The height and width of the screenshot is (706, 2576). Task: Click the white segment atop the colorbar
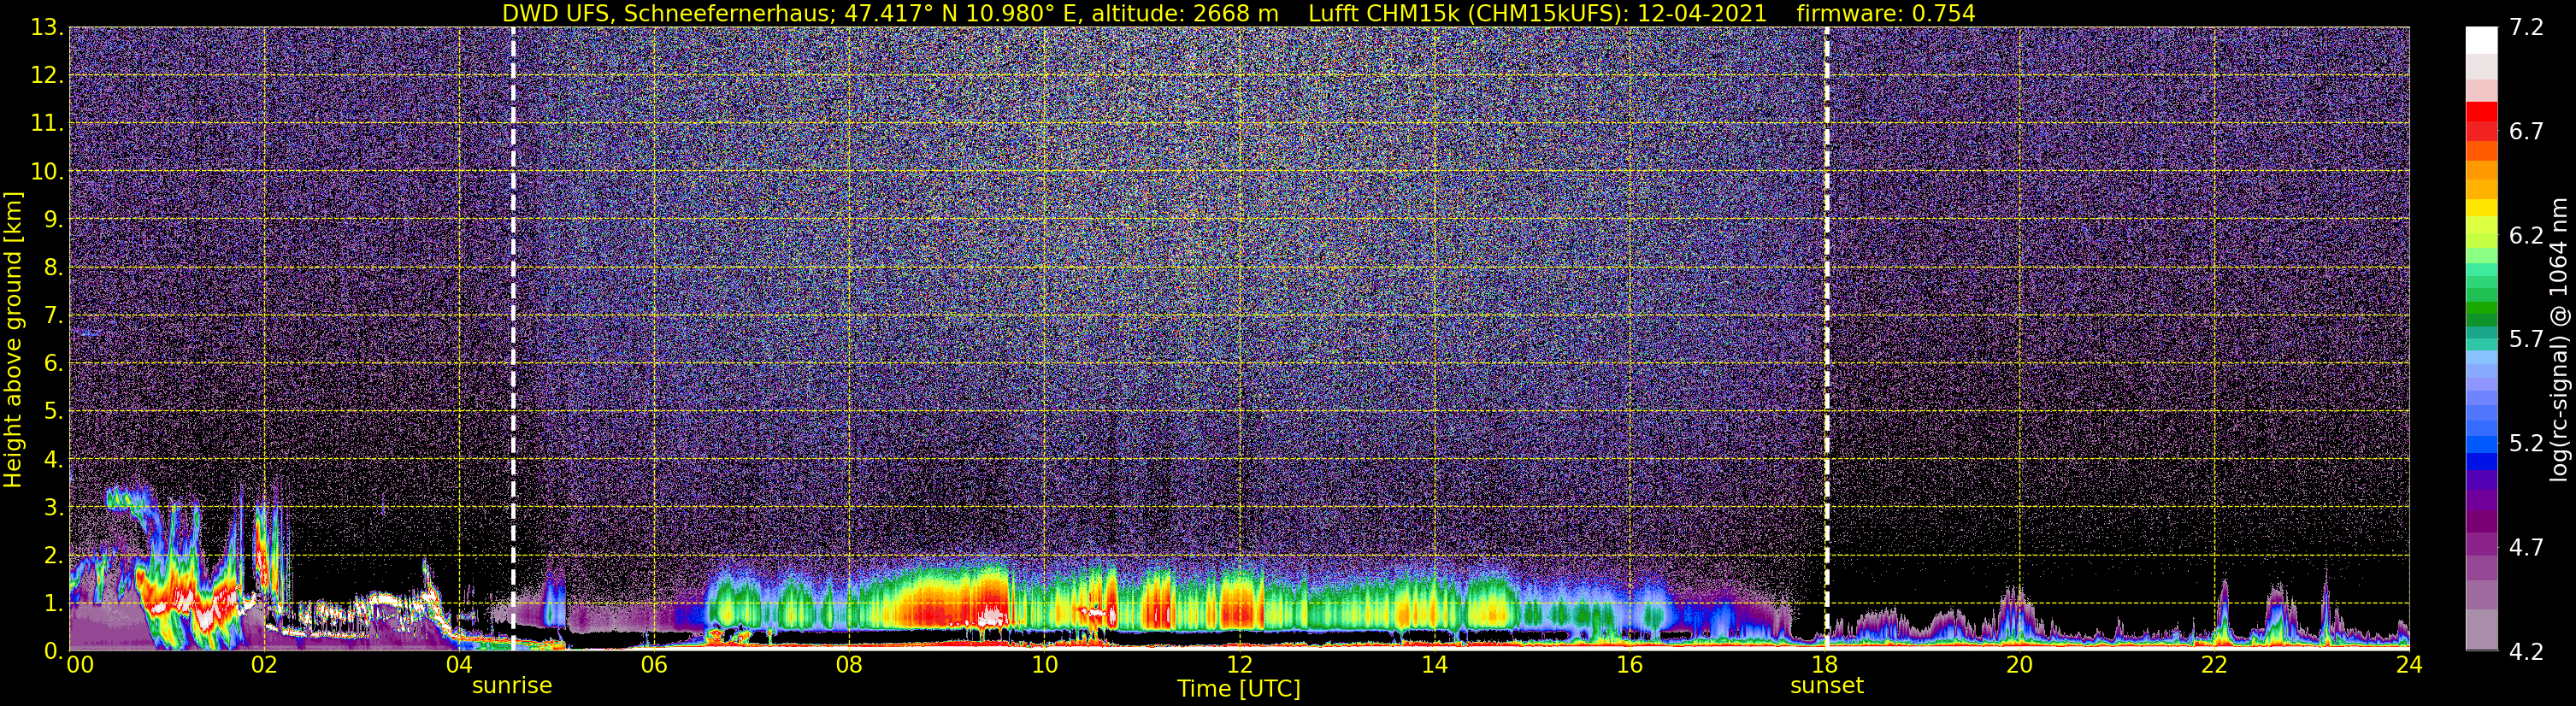(2481, 40)
